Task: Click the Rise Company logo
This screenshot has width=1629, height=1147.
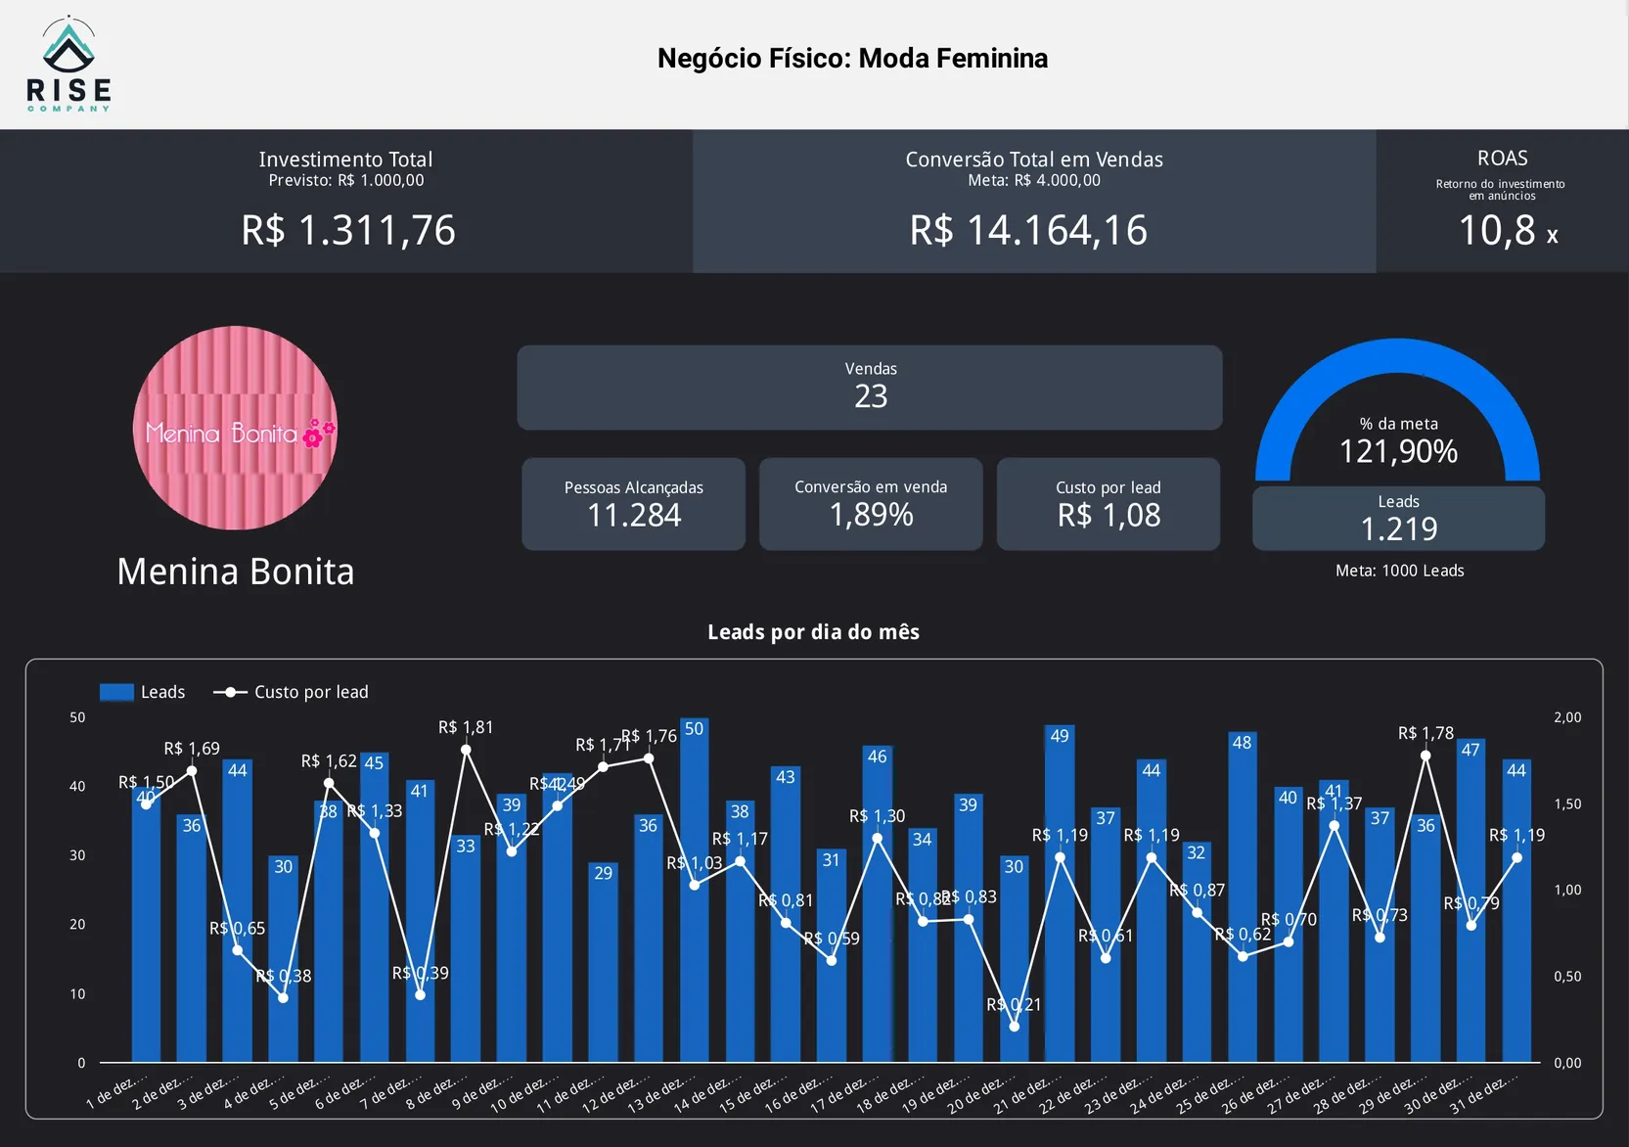Action: coord(68,64)
